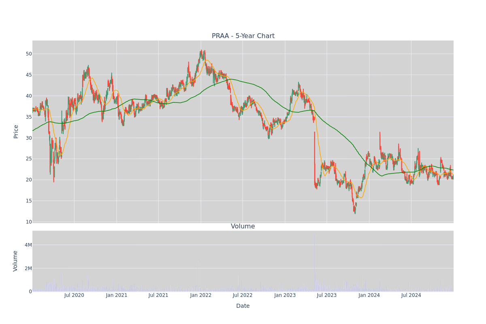Click the volume spike near Jan 2022

(x=197, y=277)
